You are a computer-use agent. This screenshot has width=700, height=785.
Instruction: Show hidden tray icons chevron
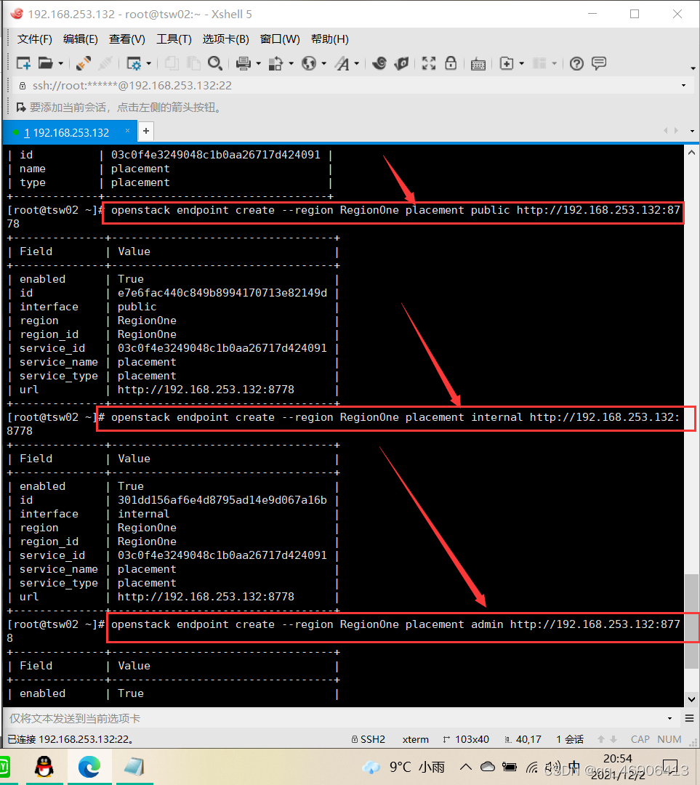[466, 767]
